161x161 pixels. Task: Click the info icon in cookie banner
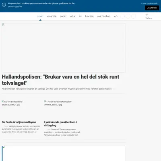coord(4,5)
